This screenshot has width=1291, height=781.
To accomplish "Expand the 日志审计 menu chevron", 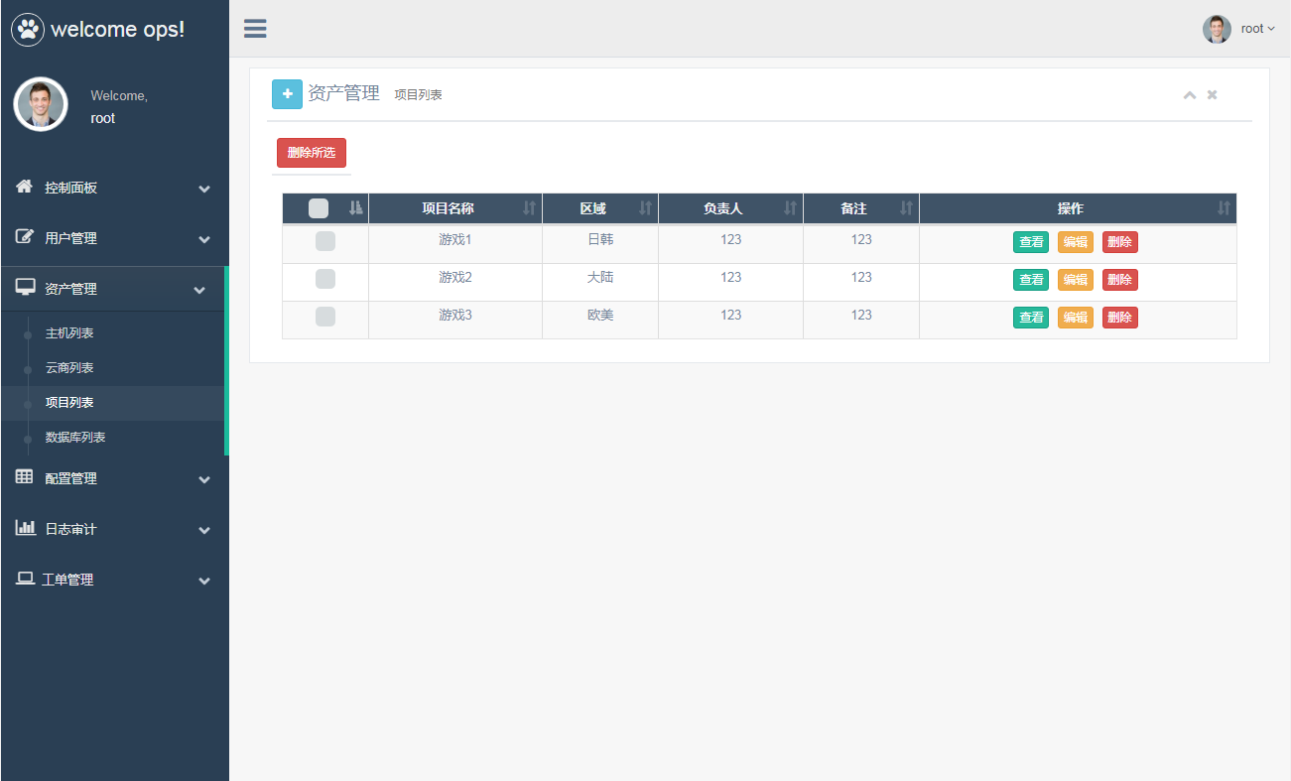I will 204,531.
